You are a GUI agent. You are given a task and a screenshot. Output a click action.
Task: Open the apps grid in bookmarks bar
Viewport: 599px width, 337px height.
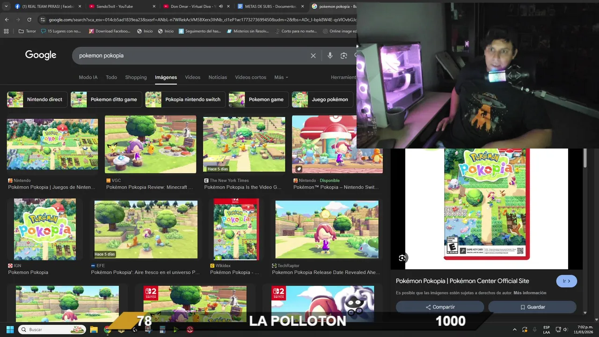click(6, 31)
